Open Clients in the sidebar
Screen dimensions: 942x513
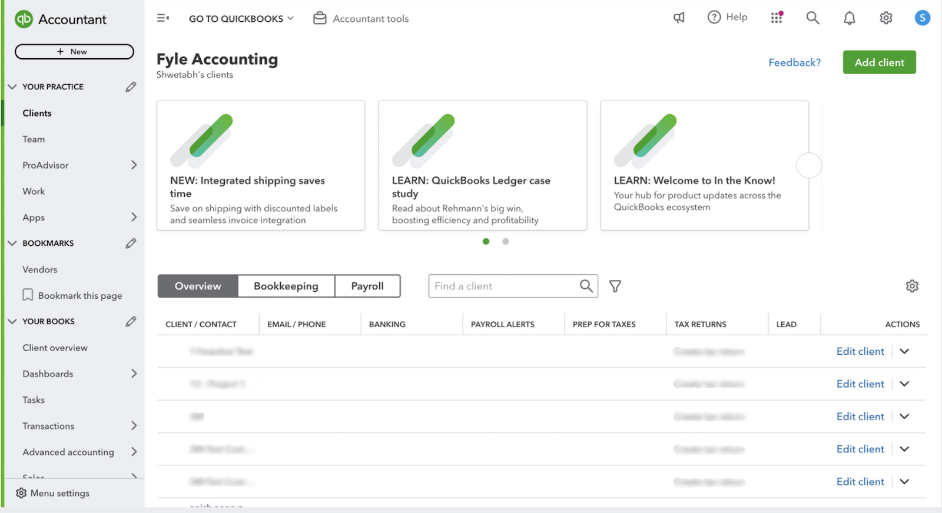pos(37,113)
